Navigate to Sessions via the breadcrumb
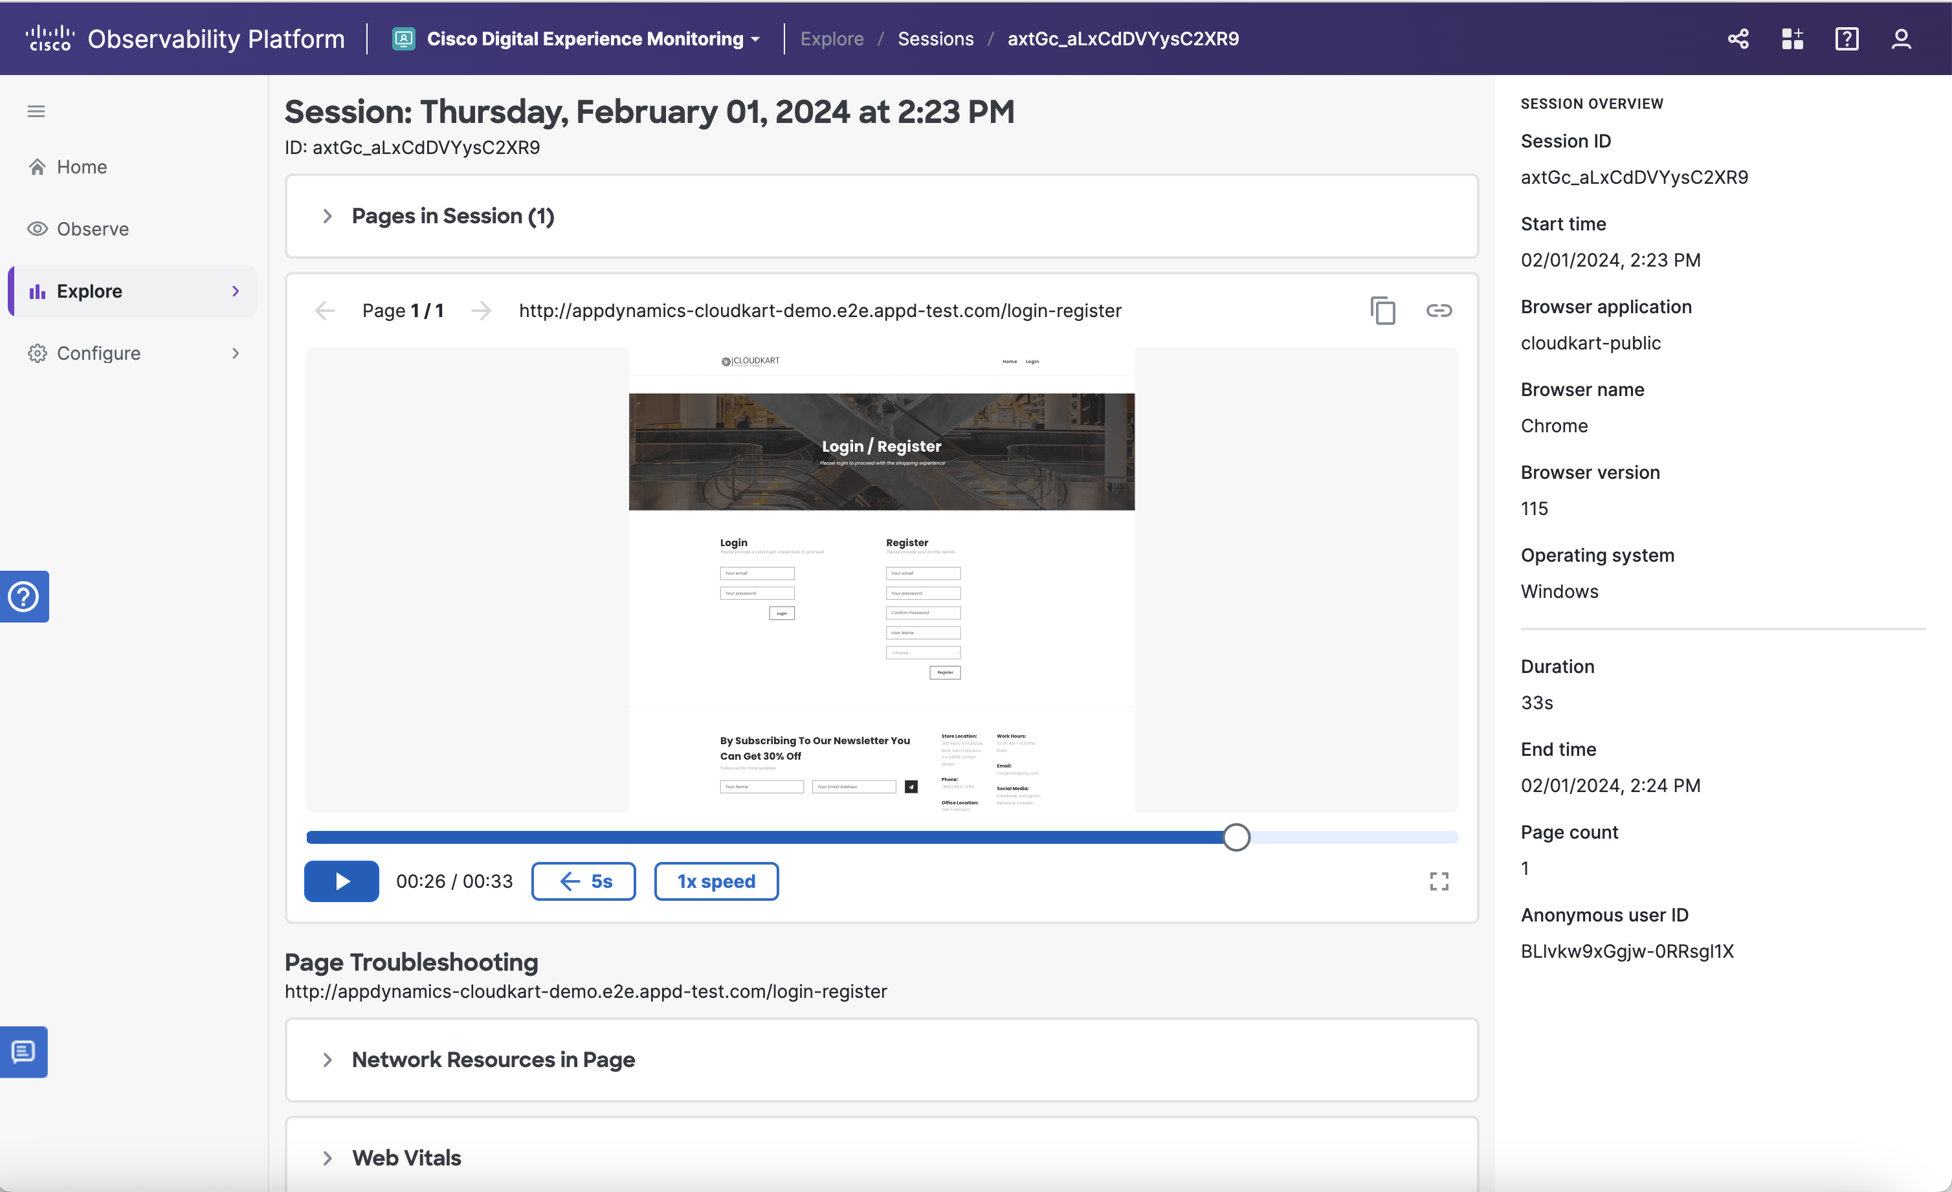The width and height of the screenshot is (1952, 1192). (x=936, y=38)
